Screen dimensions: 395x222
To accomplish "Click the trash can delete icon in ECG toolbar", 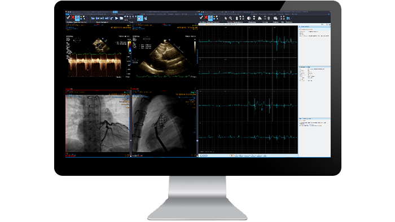I will coord(269,19).
